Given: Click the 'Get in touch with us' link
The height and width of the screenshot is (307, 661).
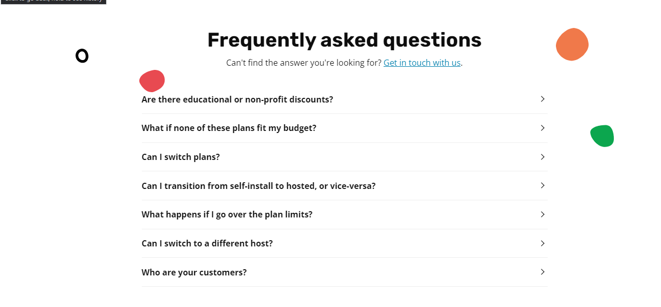Looking at the screenshot, I should [x=422, y=63].
